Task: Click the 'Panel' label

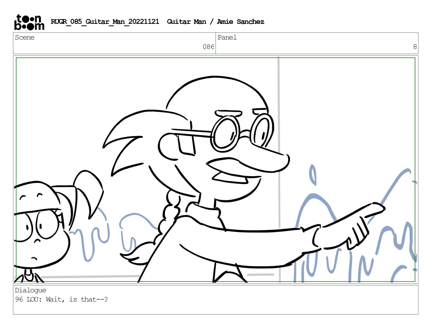Action: tap(227, 37)
